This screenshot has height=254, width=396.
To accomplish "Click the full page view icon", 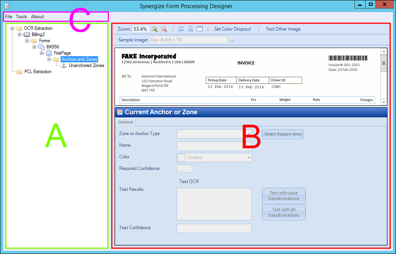I will [x=200, y=29].
